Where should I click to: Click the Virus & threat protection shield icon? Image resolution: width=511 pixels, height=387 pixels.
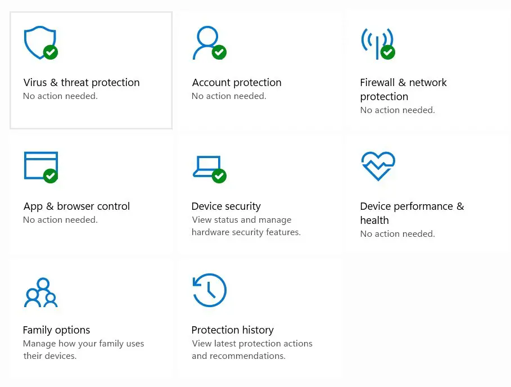pyautogui.click(x=40, y=43)
